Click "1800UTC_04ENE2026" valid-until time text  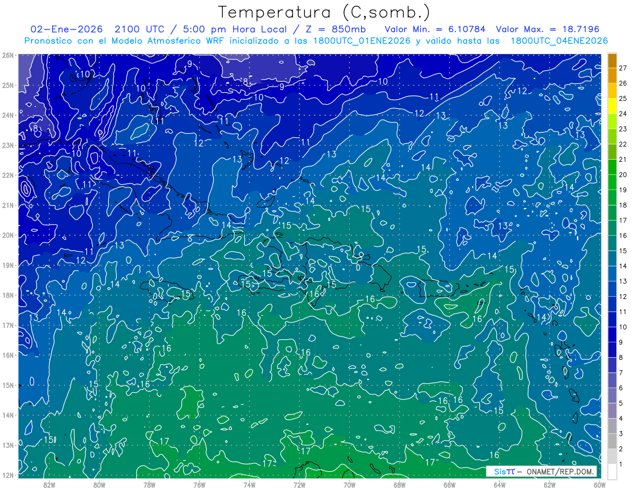coord(559,41)
